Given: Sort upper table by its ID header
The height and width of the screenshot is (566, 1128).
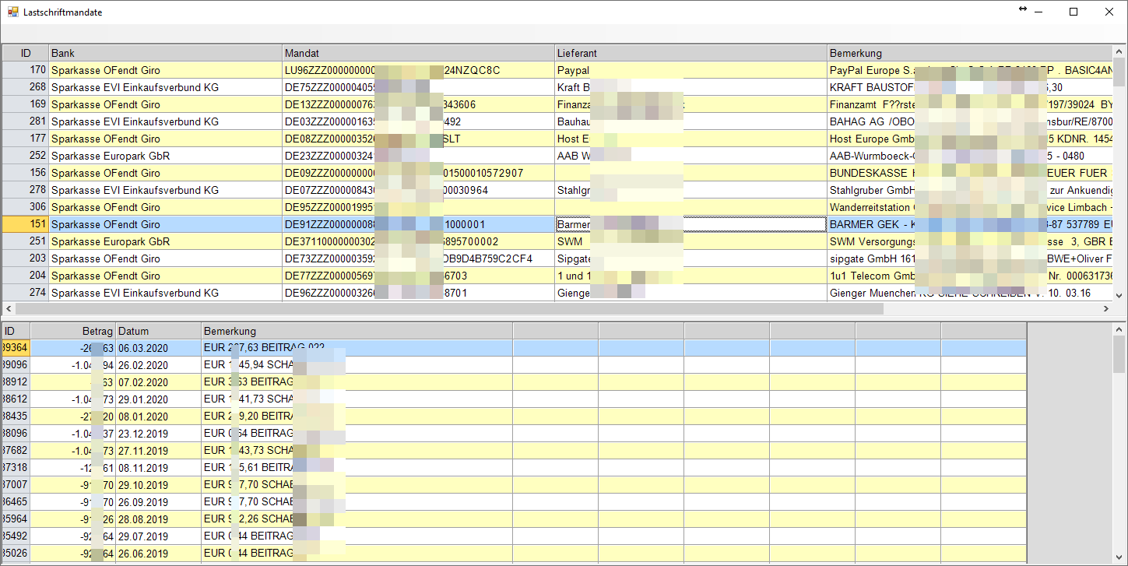Looking at the screenshot, I should 26,53.
